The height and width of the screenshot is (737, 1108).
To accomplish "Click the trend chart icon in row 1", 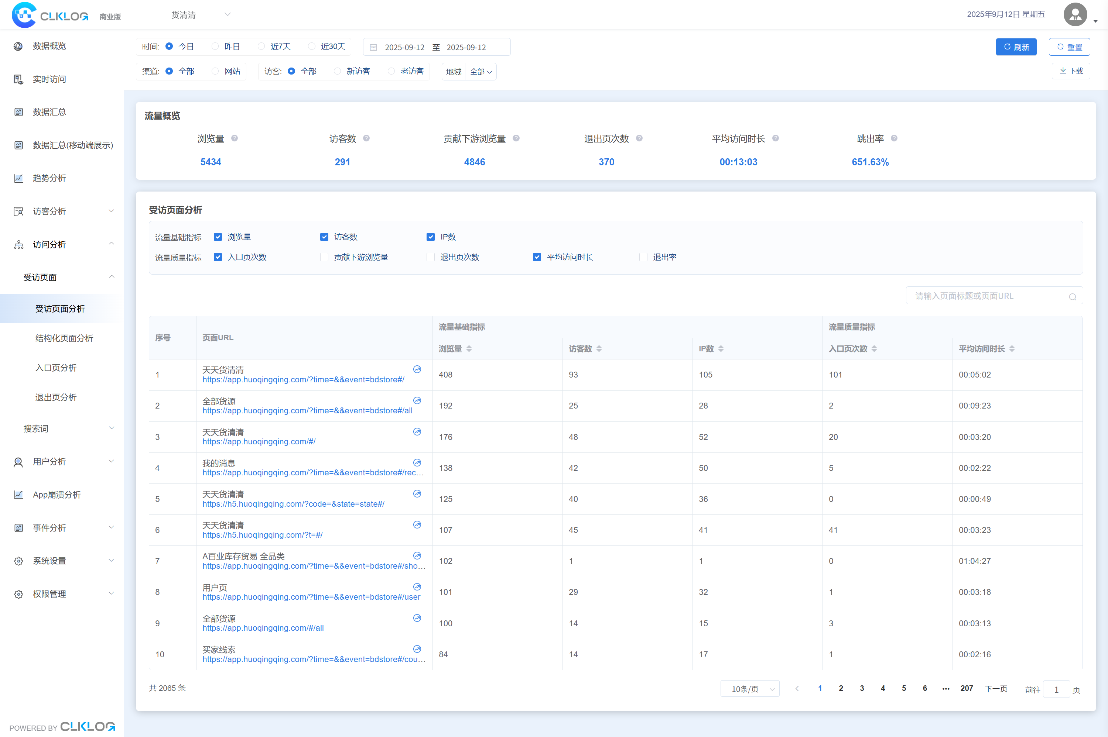I will point(417,369).
